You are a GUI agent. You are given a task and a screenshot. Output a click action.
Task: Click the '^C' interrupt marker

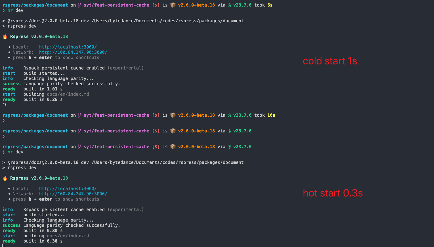(5, 105)
